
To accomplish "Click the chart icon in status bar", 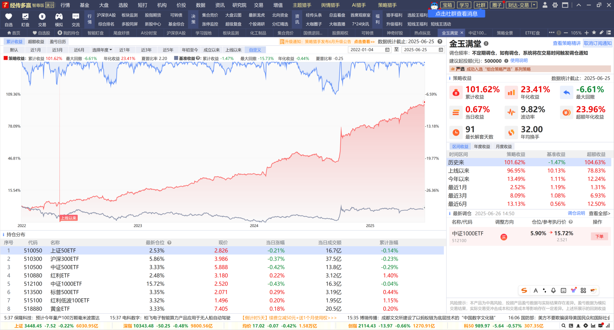I will 593,326.
